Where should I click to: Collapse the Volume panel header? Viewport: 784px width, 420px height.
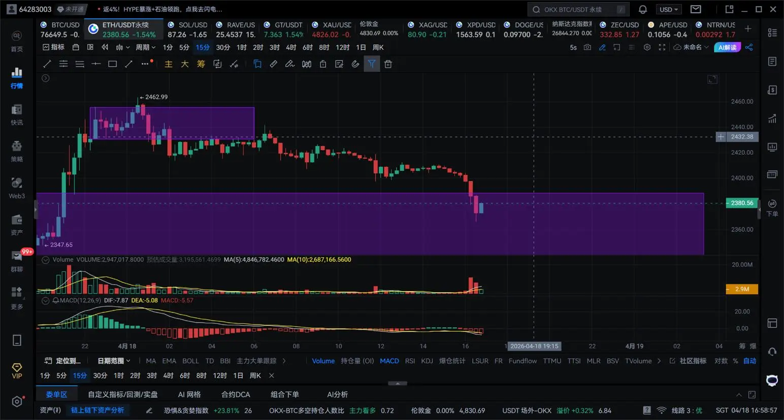46,260
